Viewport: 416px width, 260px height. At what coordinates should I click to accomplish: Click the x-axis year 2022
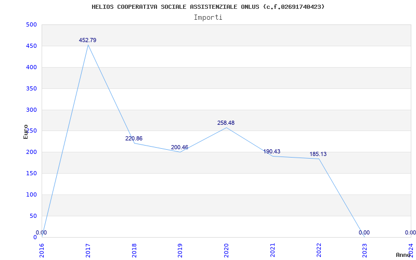319,250
